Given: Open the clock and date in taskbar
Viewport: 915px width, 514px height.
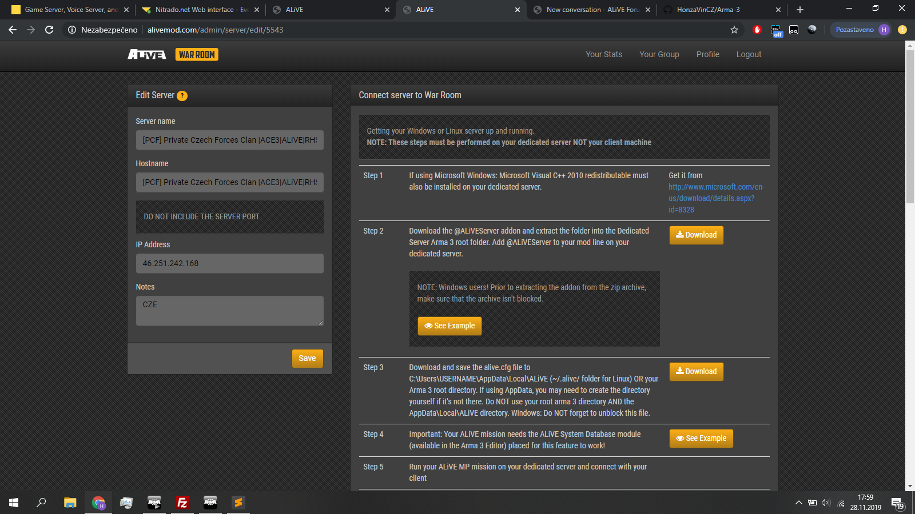Looking at the screenshot, I should 865,503.
